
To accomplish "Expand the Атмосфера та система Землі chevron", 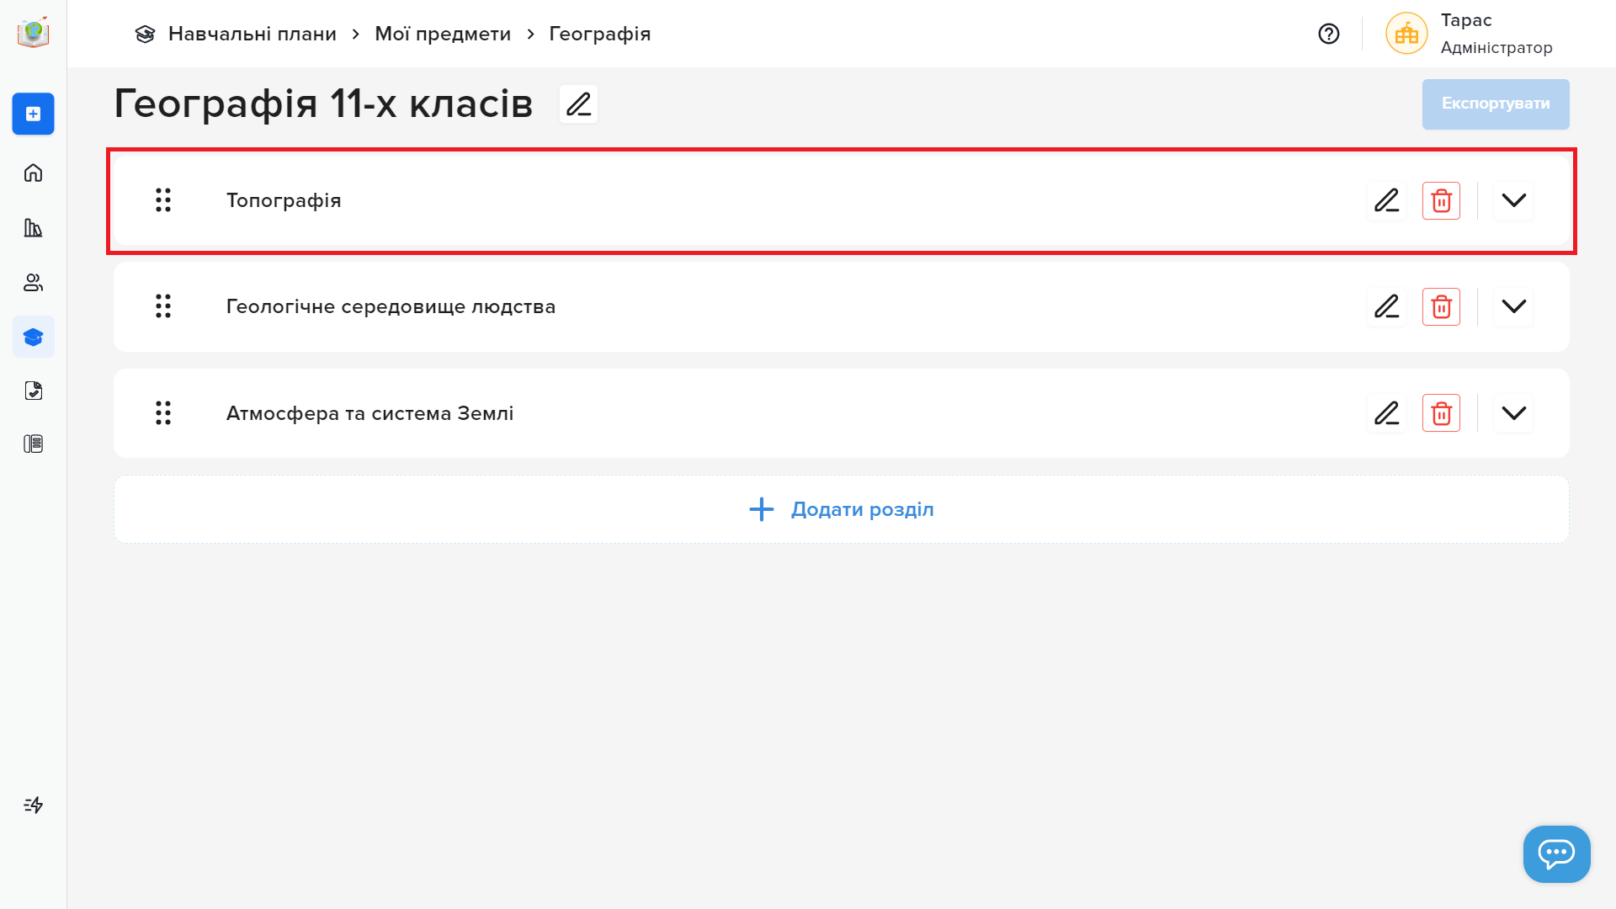I will [1513, 413].
